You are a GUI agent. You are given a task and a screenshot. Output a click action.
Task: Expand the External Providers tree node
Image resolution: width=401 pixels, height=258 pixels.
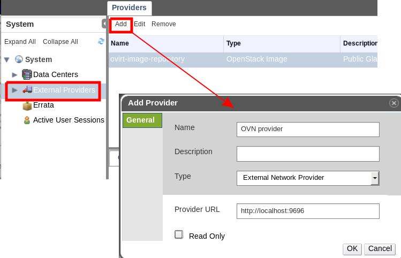tap(15, 90)
